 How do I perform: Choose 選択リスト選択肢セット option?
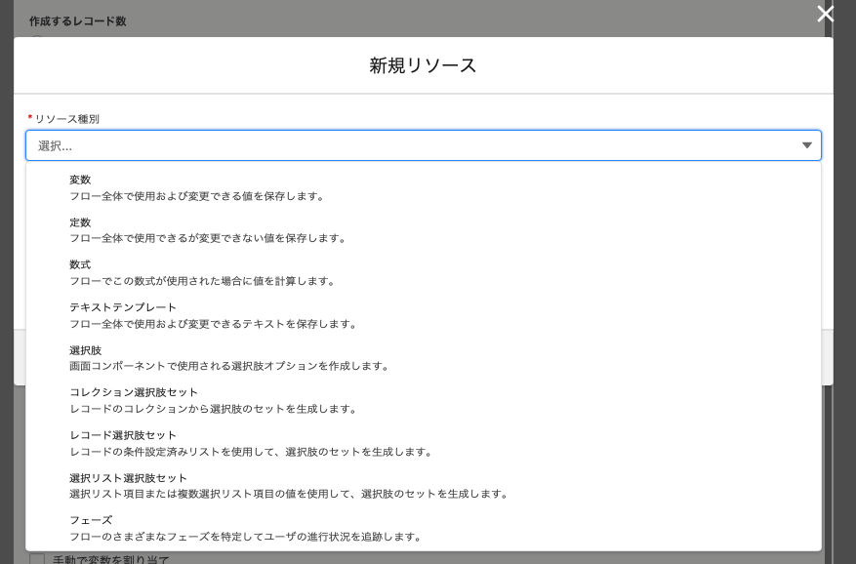tap(423, 486)
